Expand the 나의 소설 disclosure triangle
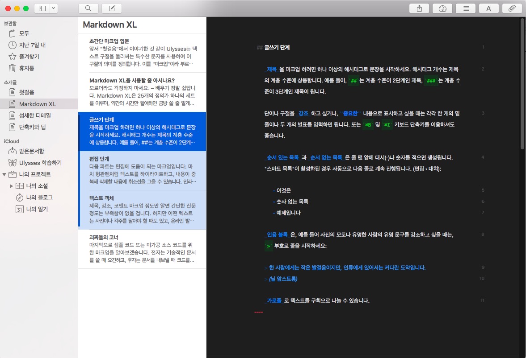 click(x=11, y=186)
